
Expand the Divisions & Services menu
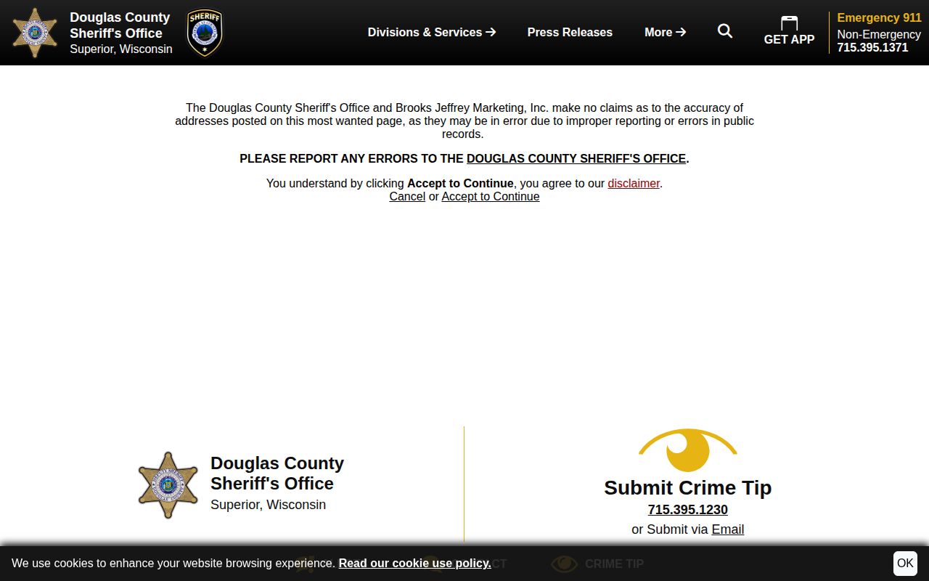(x=432, y=32)
